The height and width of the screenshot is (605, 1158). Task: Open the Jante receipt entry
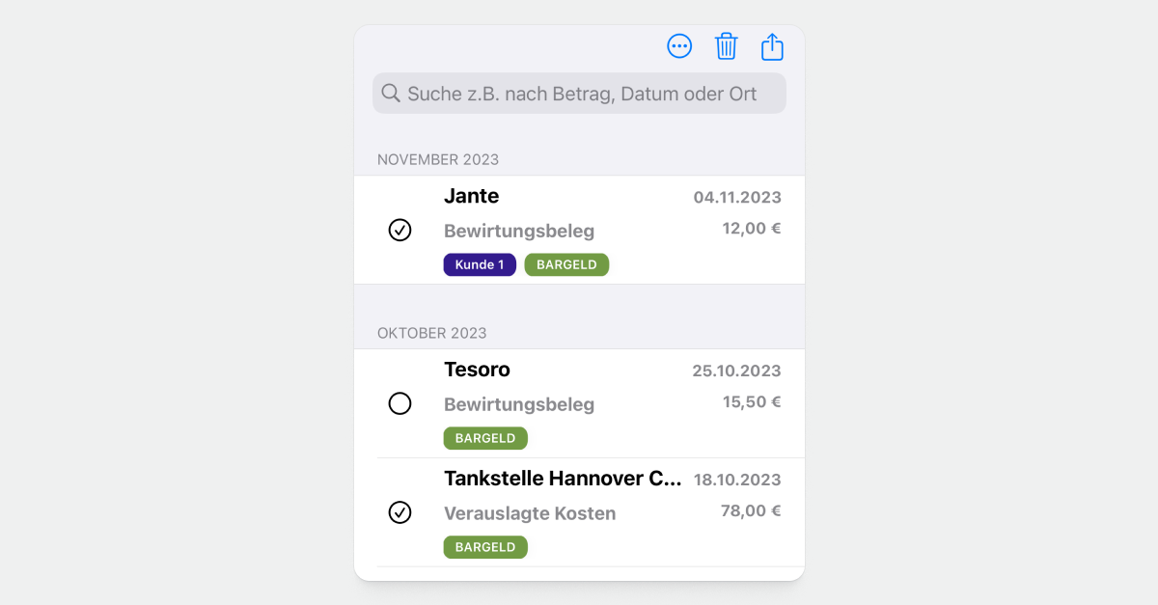coord(472,197)
